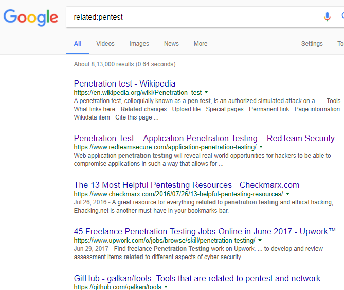This screenshot has width=344, height=290.
Task: Start voice search with microphone icon
Action: tap(327, 17)
